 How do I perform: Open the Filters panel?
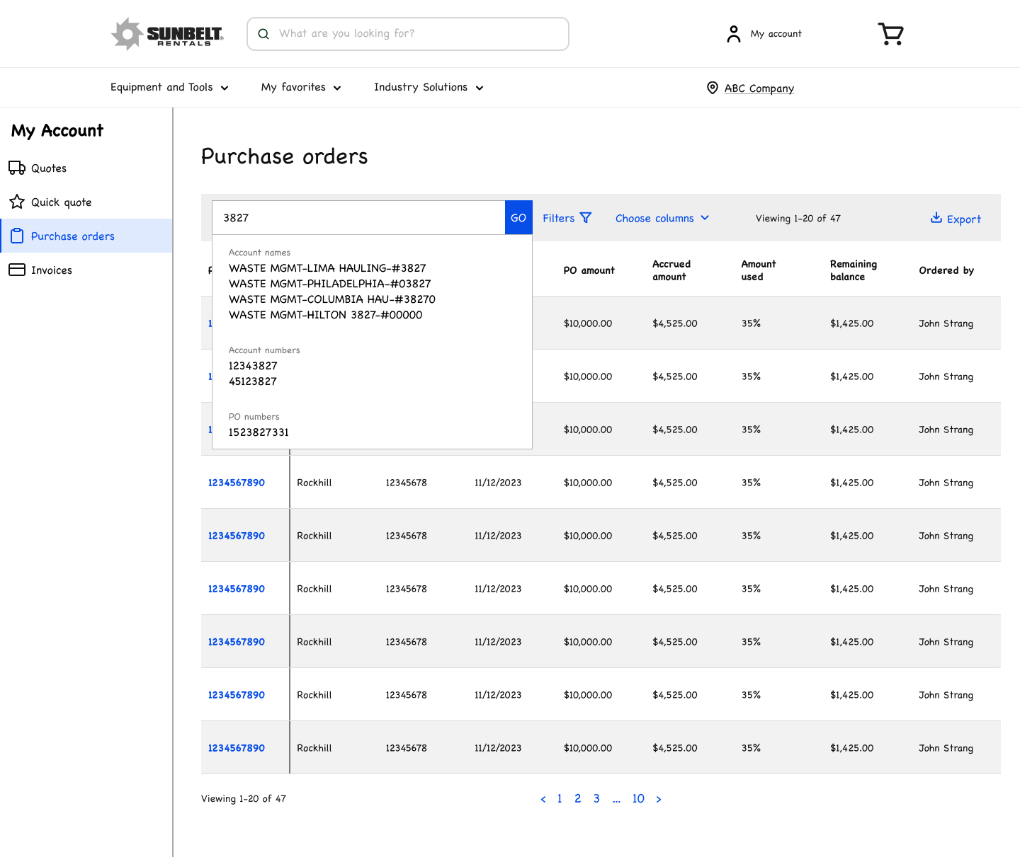coord(567,218)
